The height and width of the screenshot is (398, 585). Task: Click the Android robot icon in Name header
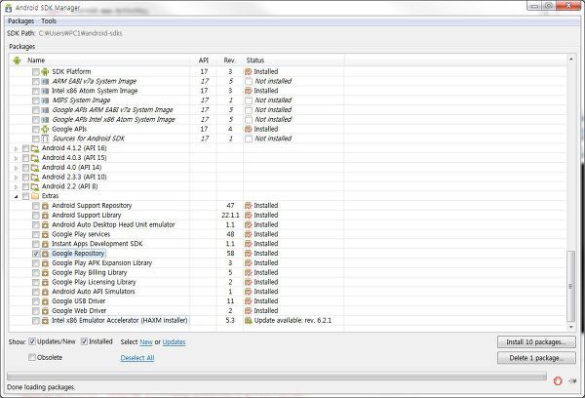(17, 60)
